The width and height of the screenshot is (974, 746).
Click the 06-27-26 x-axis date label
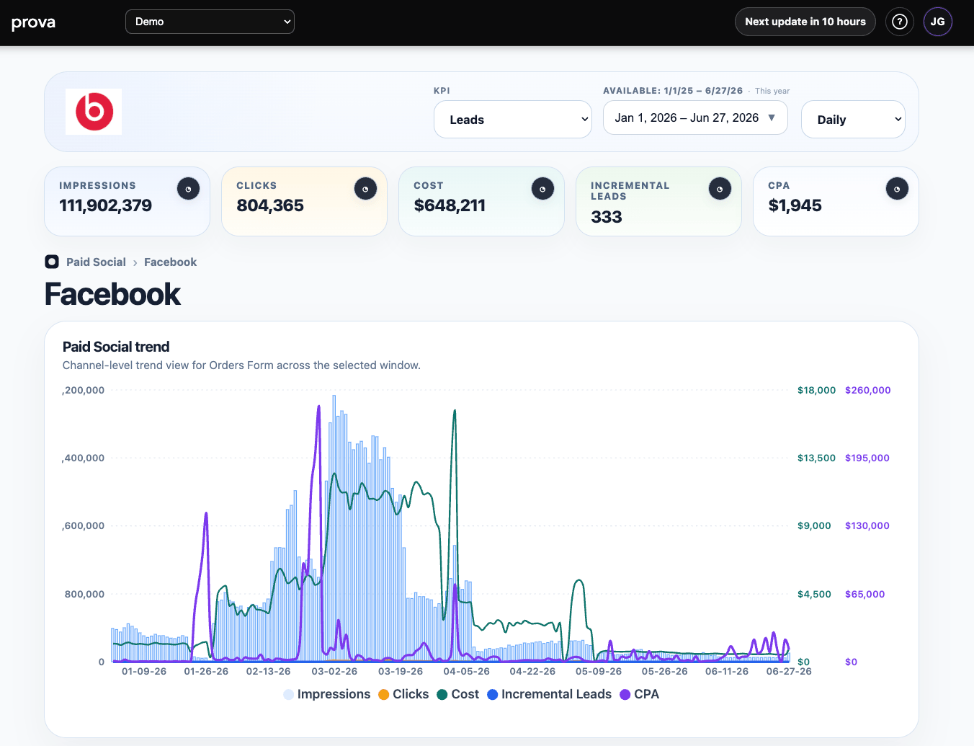[789, 671]
